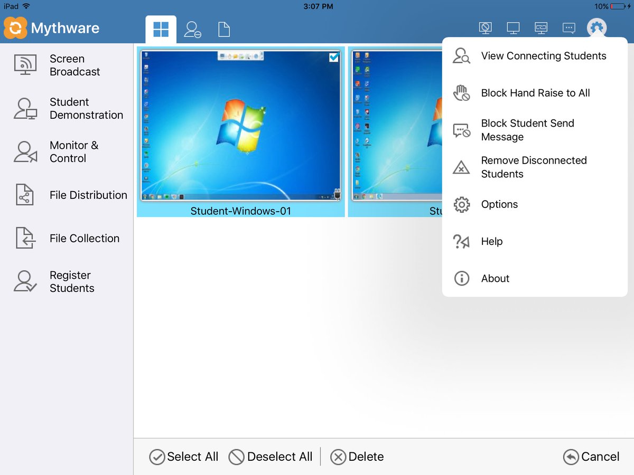Tap the 3:07 PM clock

tap(319, 6)
